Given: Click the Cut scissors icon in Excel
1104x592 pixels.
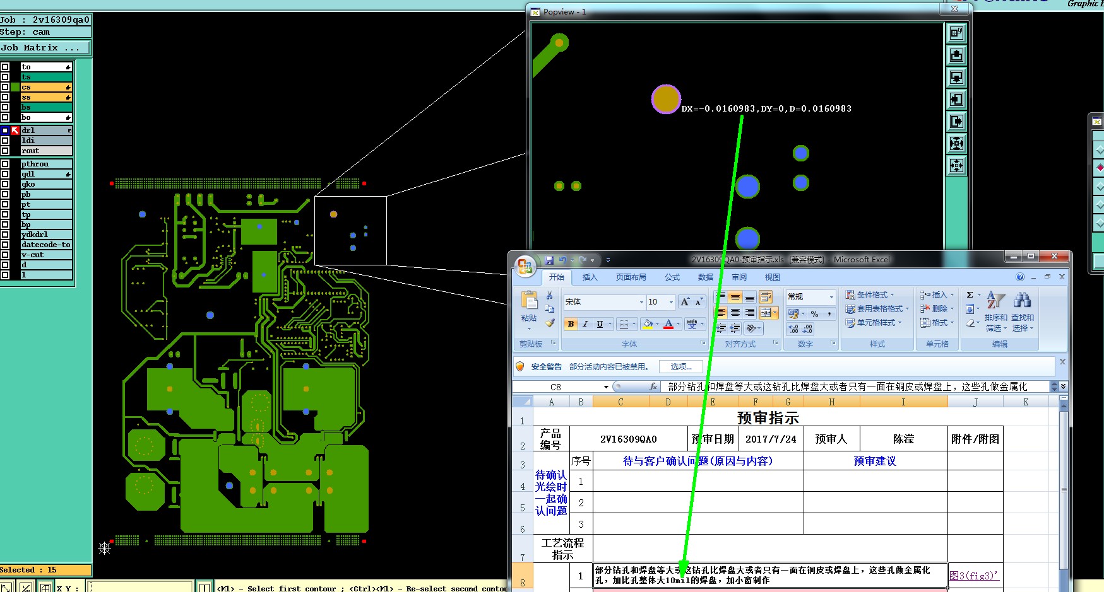Looking at the screenshot, I should [549, 296].
